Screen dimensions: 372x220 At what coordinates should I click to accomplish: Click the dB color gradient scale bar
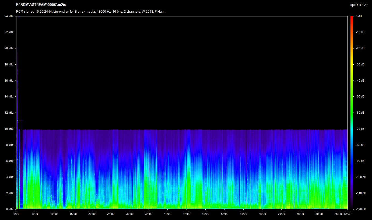coord(352,113)
